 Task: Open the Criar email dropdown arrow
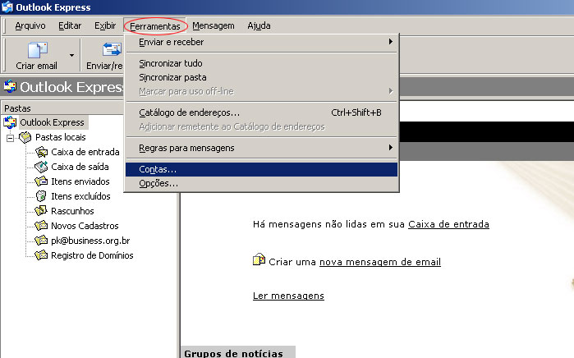click(71, 55)
